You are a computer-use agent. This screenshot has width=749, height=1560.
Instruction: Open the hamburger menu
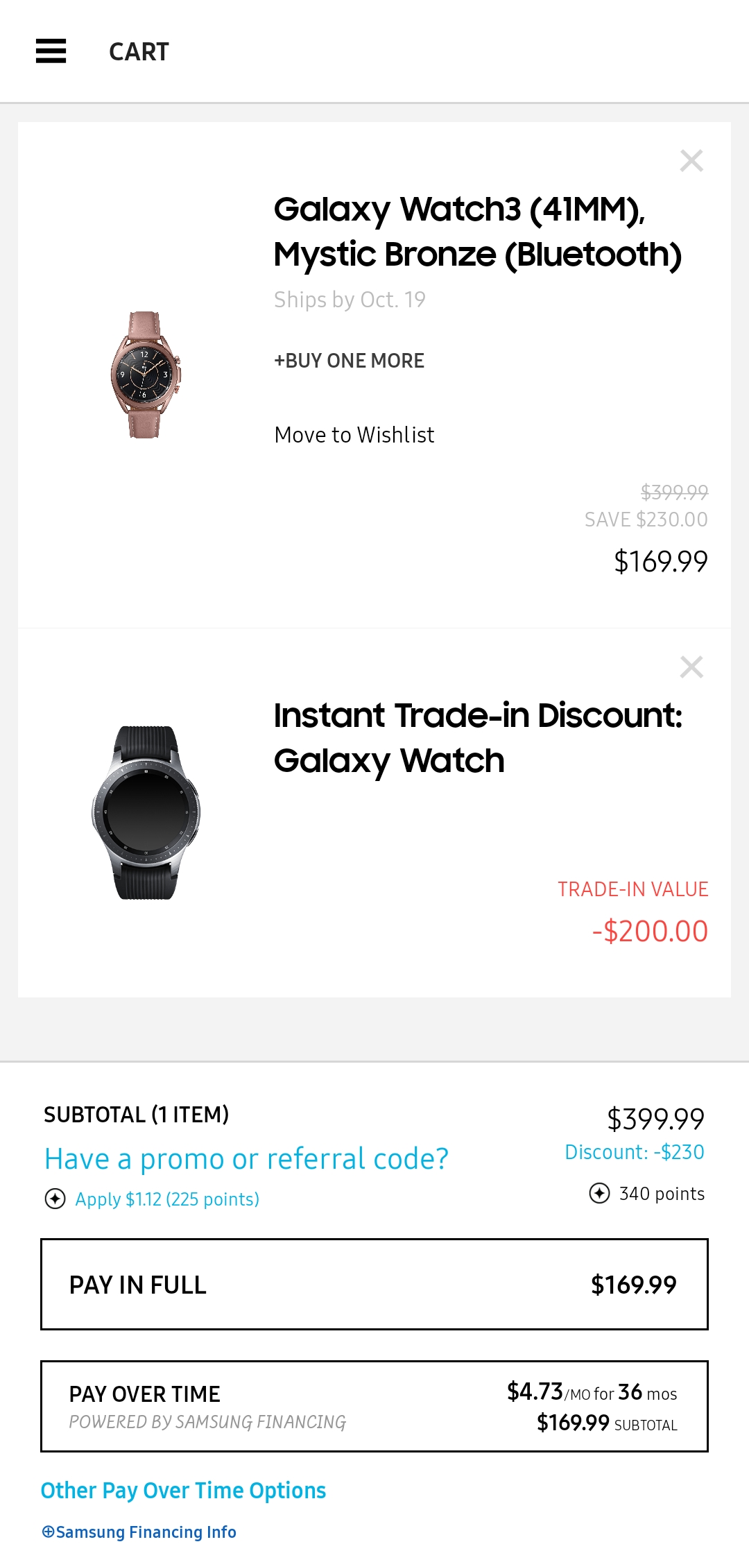51,51
